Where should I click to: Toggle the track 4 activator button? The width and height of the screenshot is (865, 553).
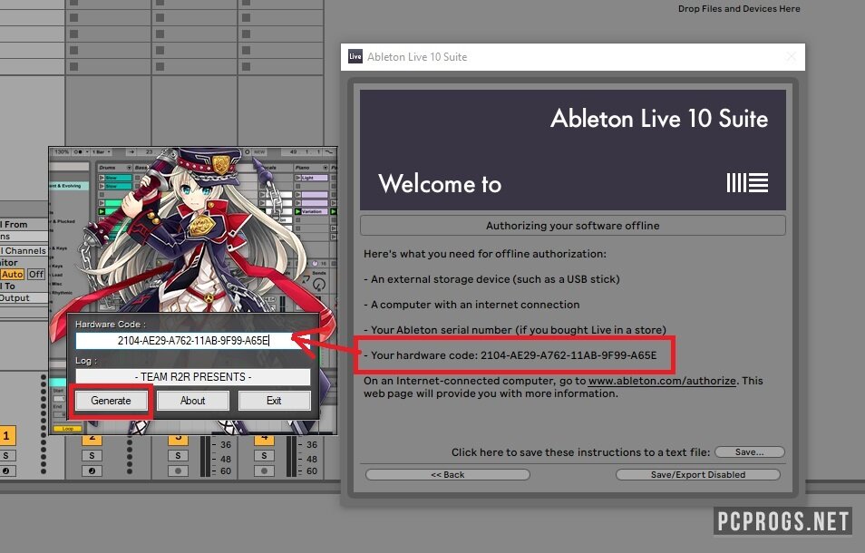(x=265, y=438)
